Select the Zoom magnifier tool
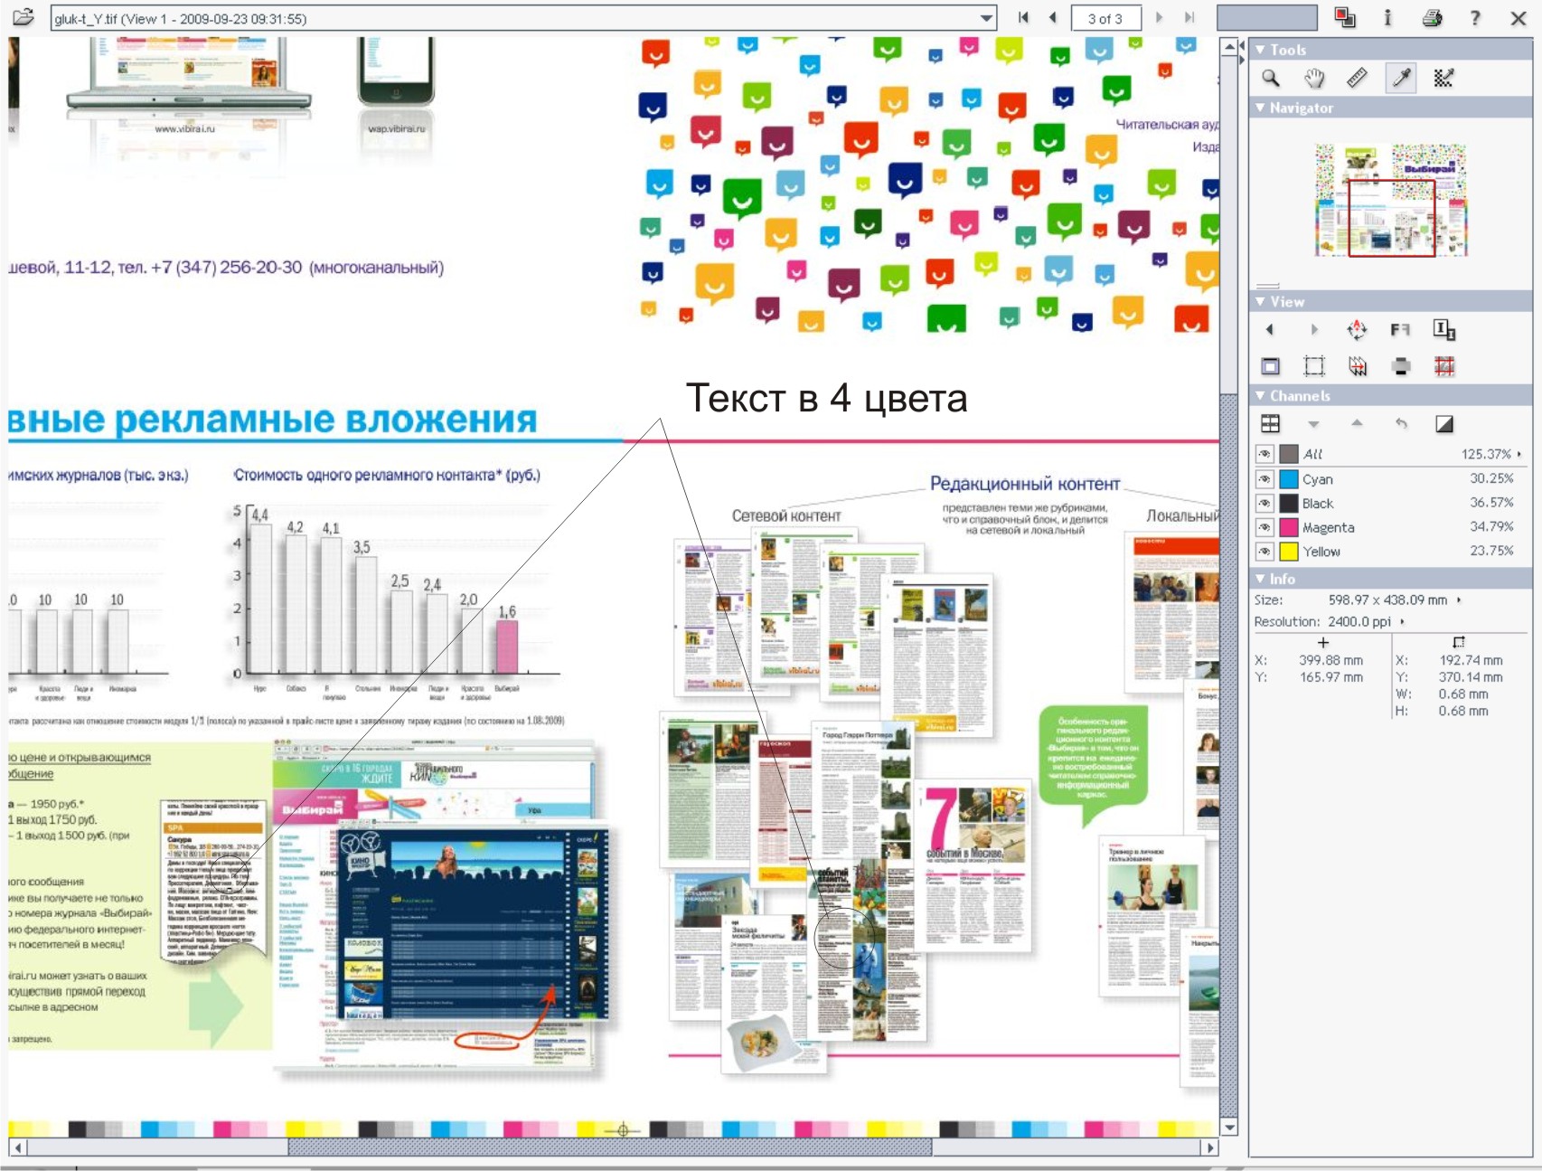The height and width of the screenshot is (1171, 1542). pos(1271,78)
